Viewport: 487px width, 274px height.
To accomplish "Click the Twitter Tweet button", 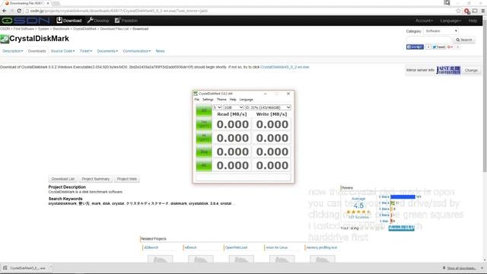I will point(438,47).
